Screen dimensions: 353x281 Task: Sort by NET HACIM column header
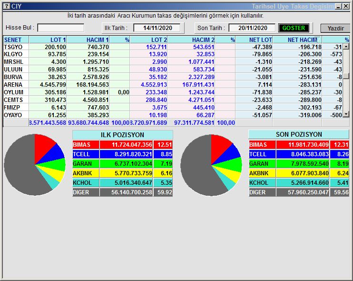(297, 40)
